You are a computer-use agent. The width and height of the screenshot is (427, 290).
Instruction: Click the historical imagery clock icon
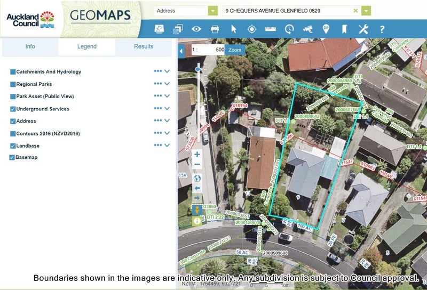(x=289, y=29)
